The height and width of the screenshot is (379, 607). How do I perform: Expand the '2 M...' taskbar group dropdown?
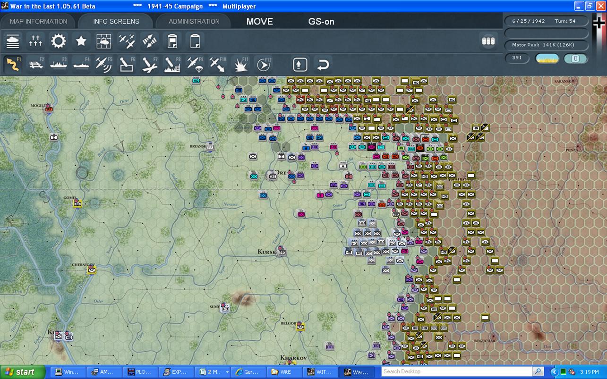(227, 372)
